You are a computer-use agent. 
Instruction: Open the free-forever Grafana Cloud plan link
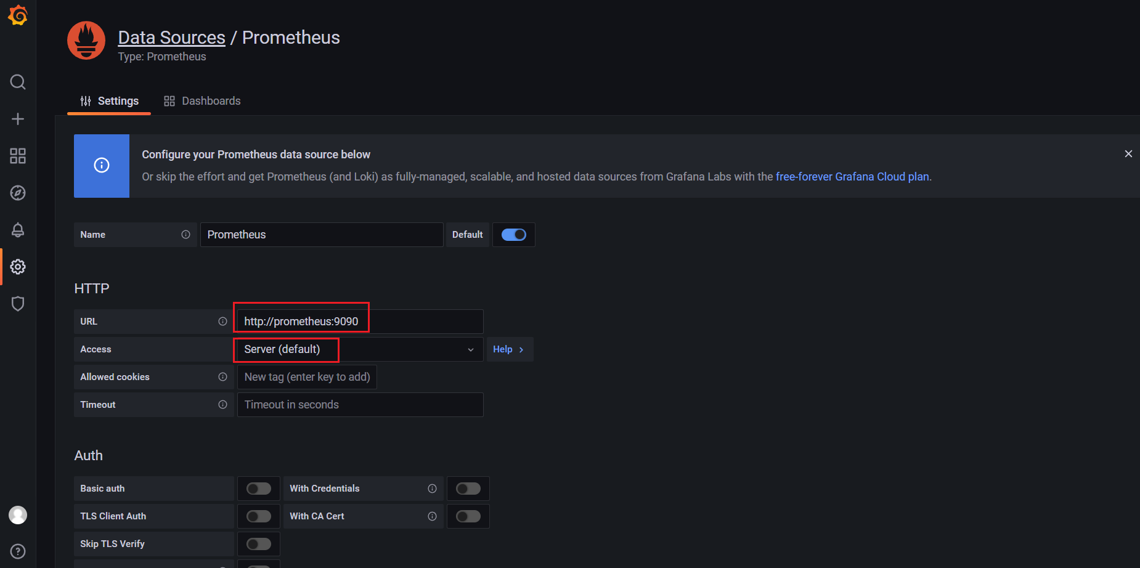[852, 177]
